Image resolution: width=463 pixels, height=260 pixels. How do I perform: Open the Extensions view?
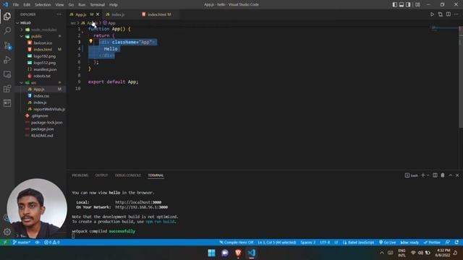tap(7, 89)
